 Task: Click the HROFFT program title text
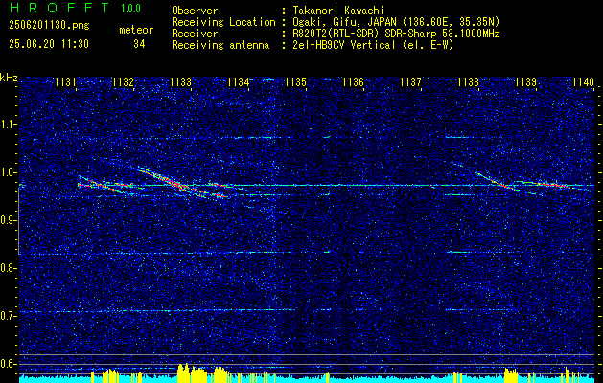[59, 8]
